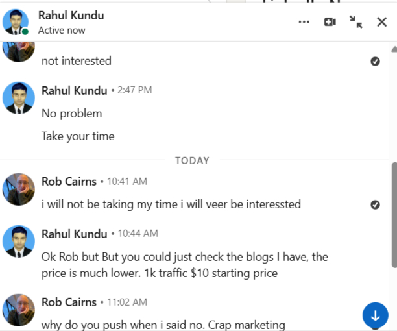Click the chat's vertical scrollbar thumb
Screen dimensions: 397x331
pyautogui.click(x=394, y=214)
